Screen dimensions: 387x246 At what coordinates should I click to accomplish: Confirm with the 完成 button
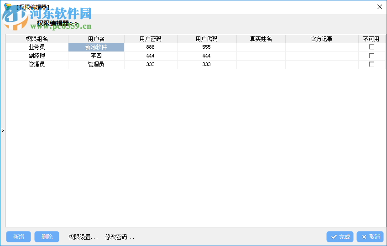pyautogui.click(x=340, y=236)
